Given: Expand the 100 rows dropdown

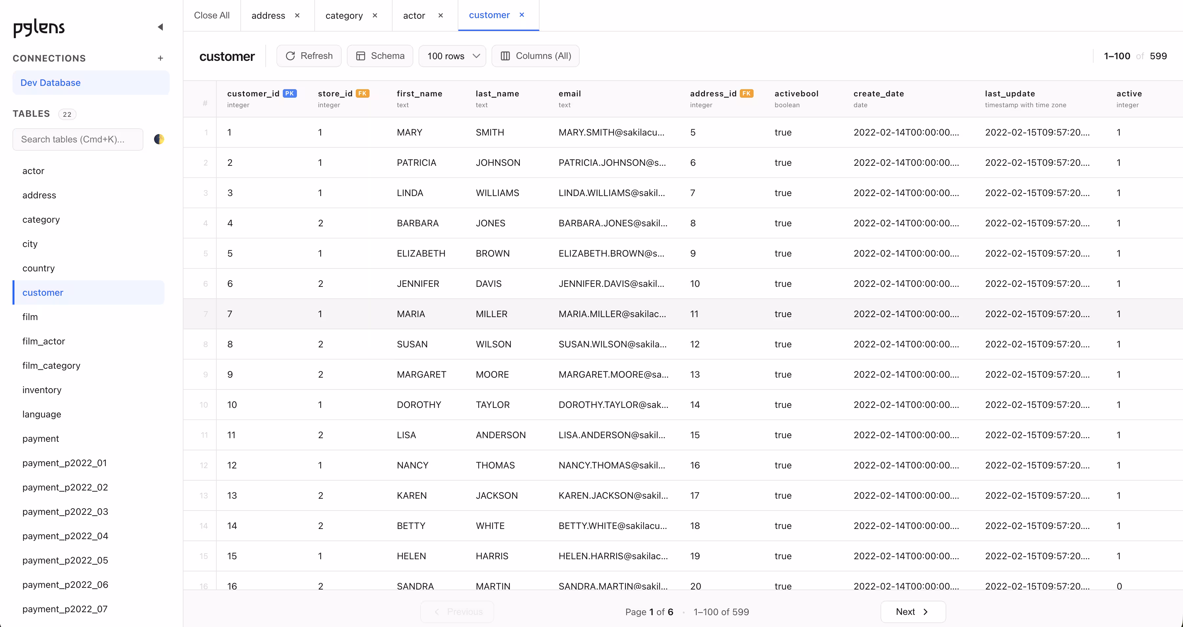Looking at the screenshot, I should click(452, 56).
